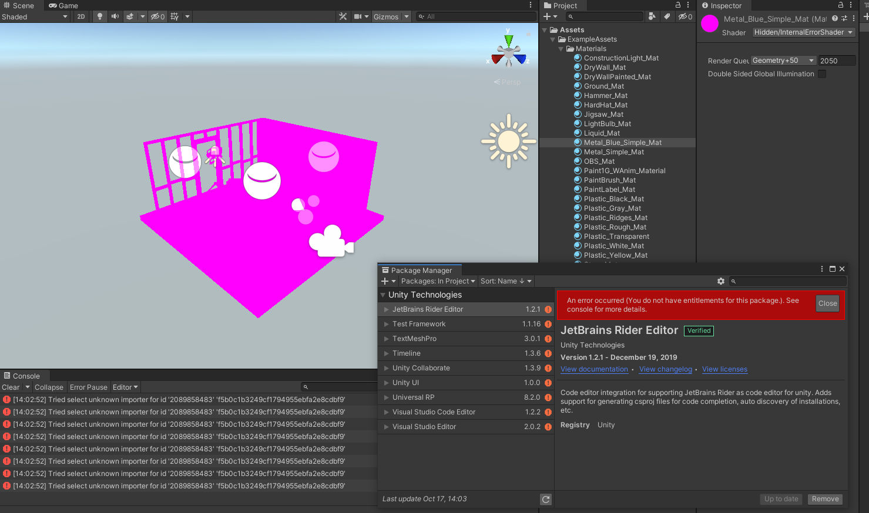
Task: Open the Shader dropdown
Action: 804,32
